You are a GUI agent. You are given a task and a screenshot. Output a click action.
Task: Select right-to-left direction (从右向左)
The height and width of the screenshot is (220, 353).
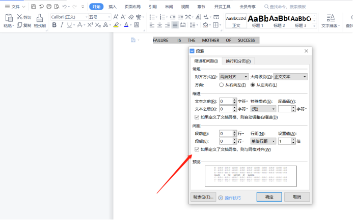(x=221, y=85)
